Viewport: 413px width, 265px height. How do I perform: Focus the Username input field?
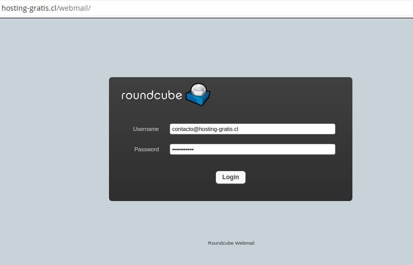coord(252,129)
